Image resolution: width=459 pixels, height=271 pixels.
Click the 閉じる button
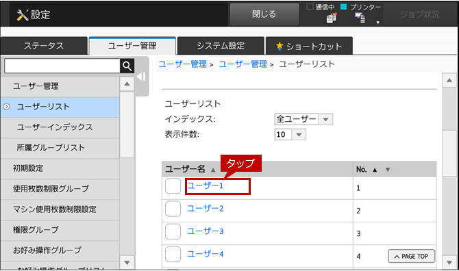tap(264, 14)
